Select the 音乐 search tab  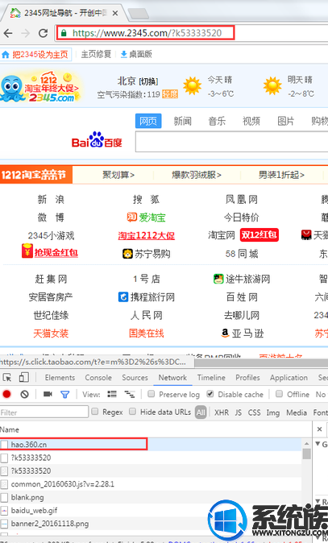(217, 121)
